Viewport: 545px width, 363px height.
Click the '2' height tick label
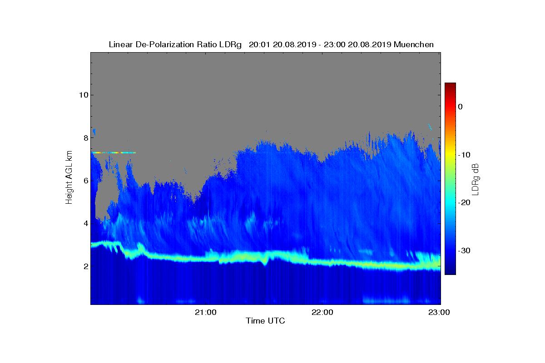(x=85, y=266)
